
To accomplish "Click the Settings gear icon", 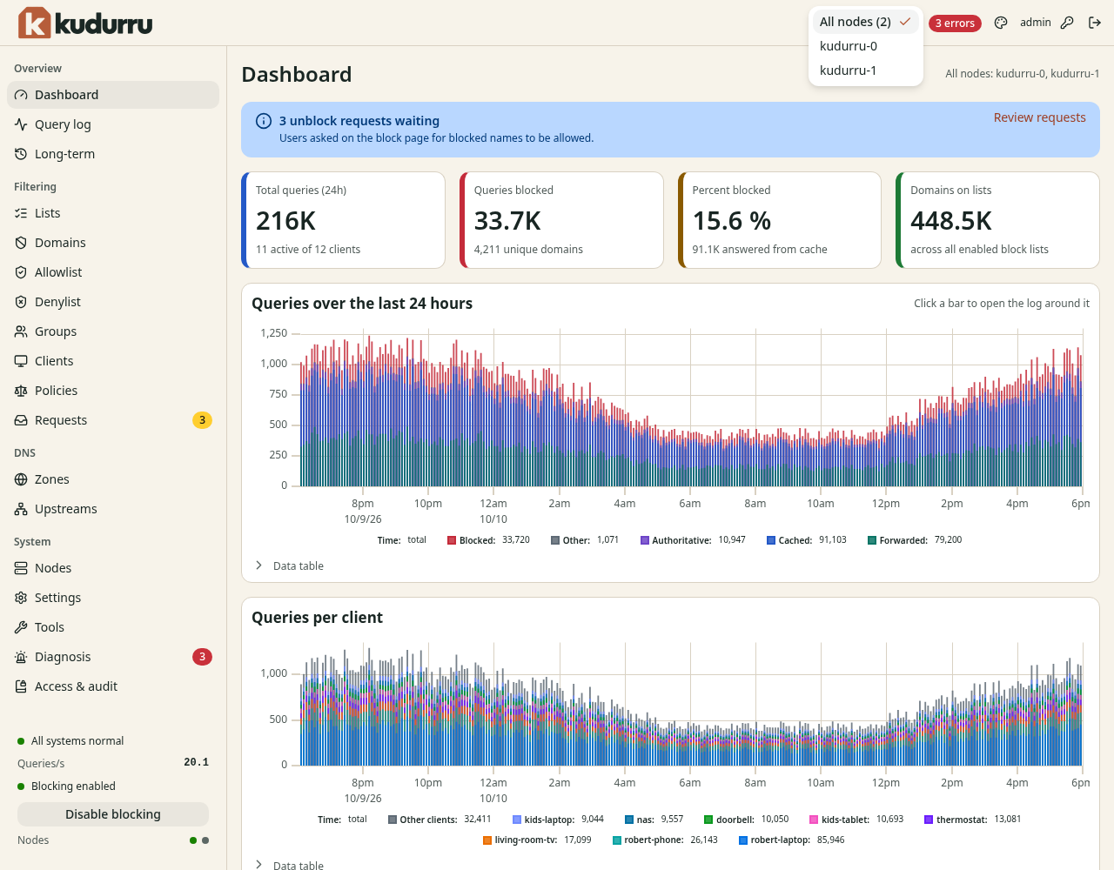I will 21,598.
